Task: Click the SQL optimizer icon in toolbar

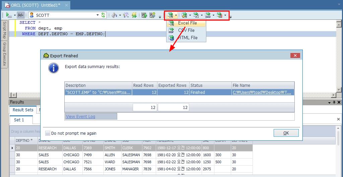Action: (126, 15)
